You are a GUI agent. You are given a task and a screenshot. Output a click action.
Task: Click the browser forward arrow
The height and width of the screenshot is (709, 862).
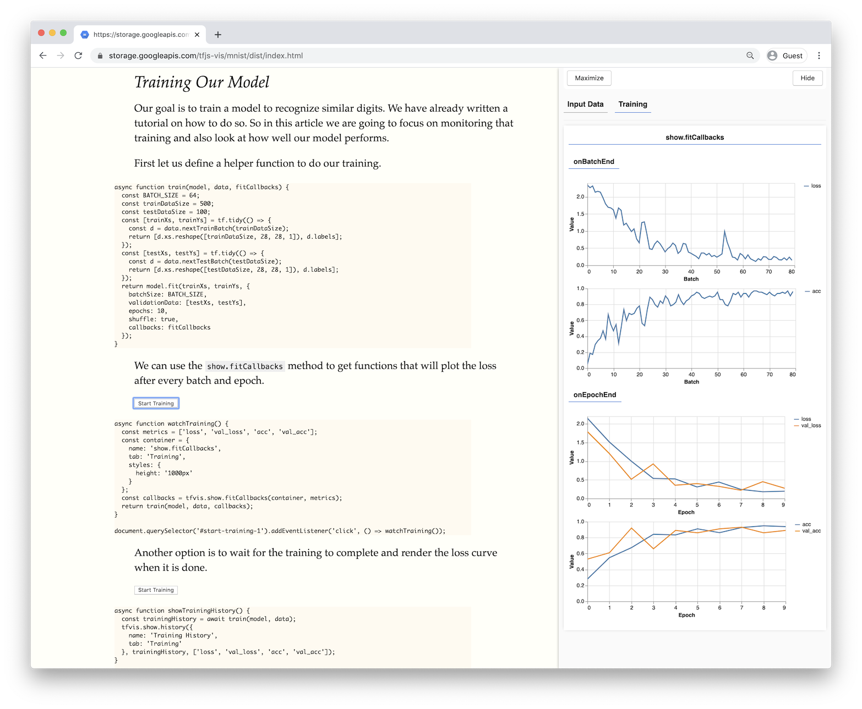(x=61, y=56)
